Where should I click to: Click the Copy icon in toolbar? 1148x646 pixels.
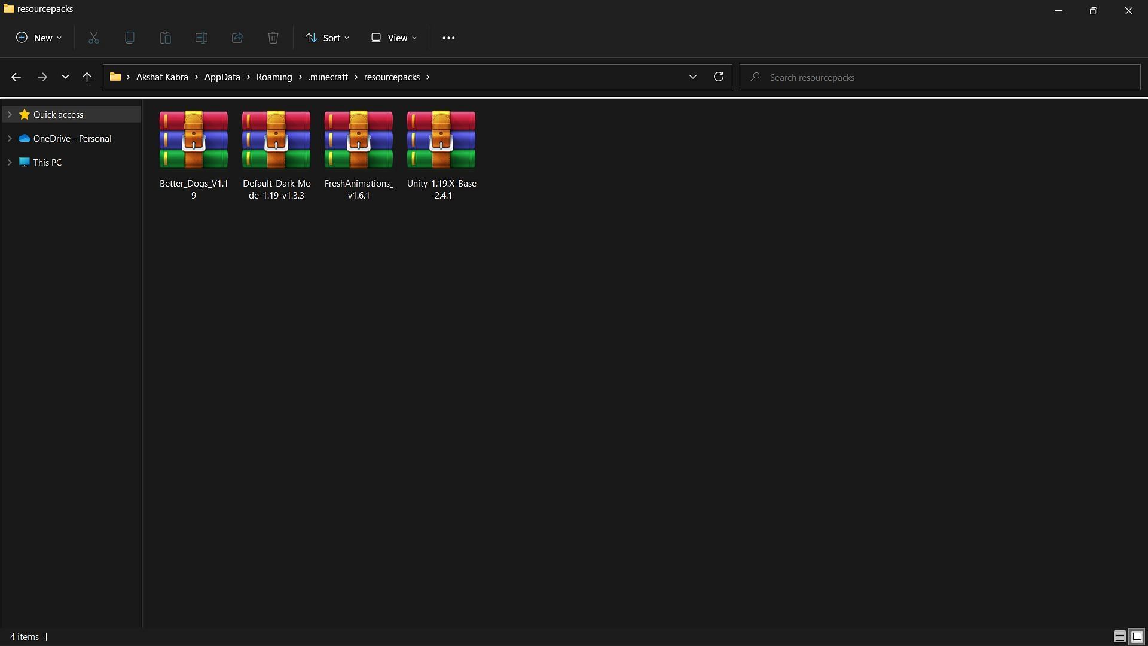[x=130, y=38]
